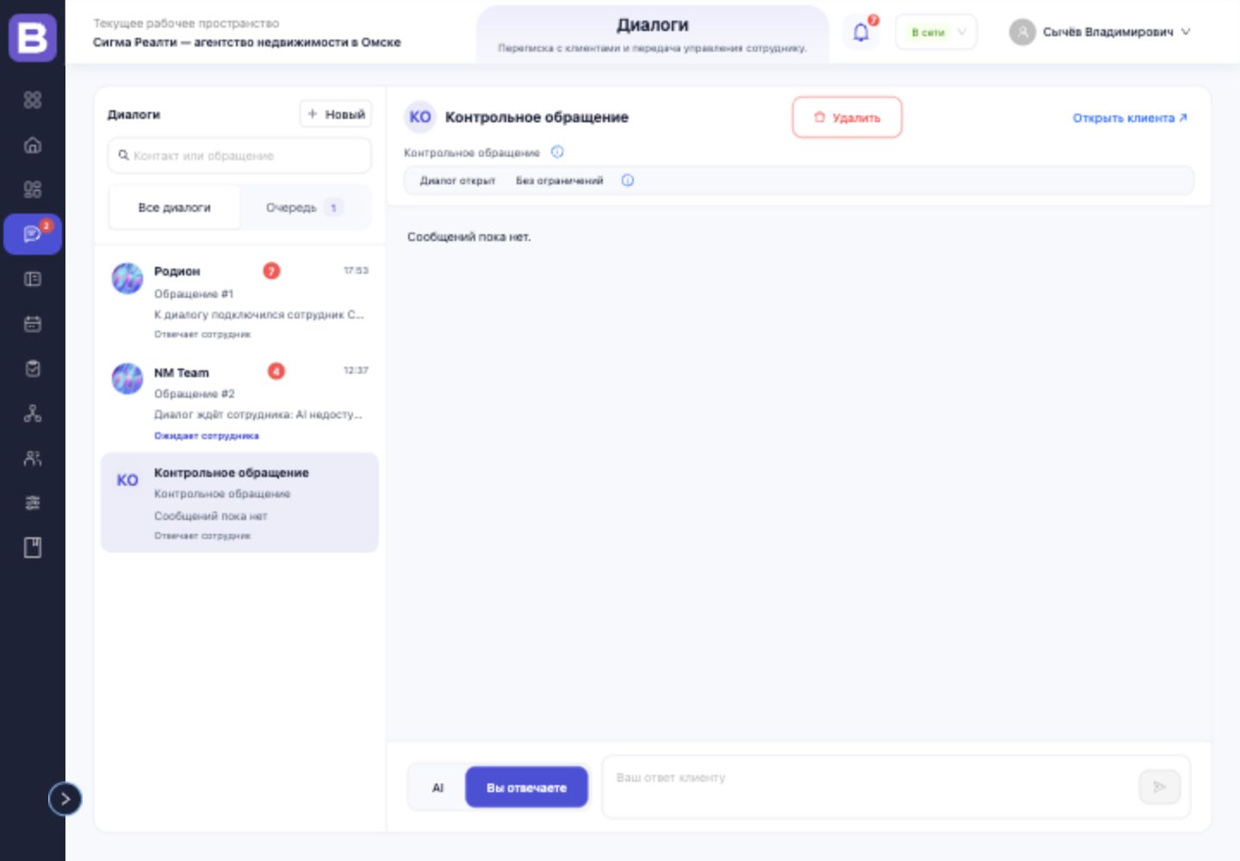Switch to the Очередь tab
1240x861 pixels.
[305, 208]
